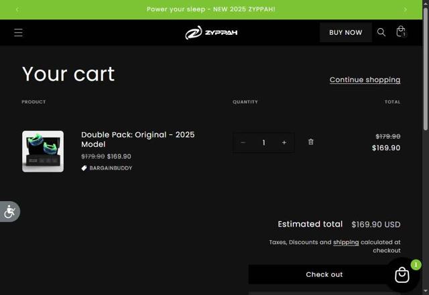Click the 'Your cart' heading
The width and height of the screenshot is (429, 295).
tap(68, 74)
